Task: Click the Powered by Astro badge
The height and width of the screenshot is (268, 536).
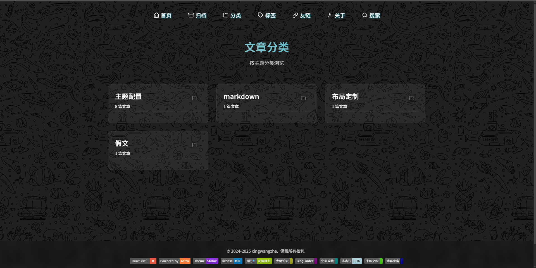Action: click(175, 261)
